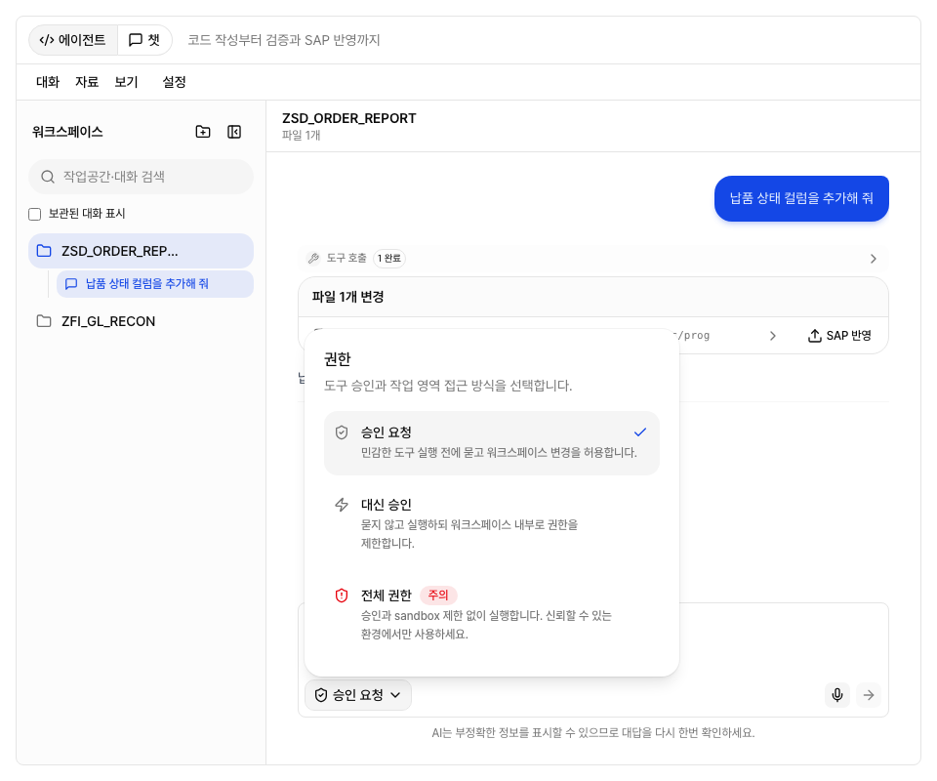Click the 워크스페이스 sidebar heading
937x781 pixels.
[67, 132]
